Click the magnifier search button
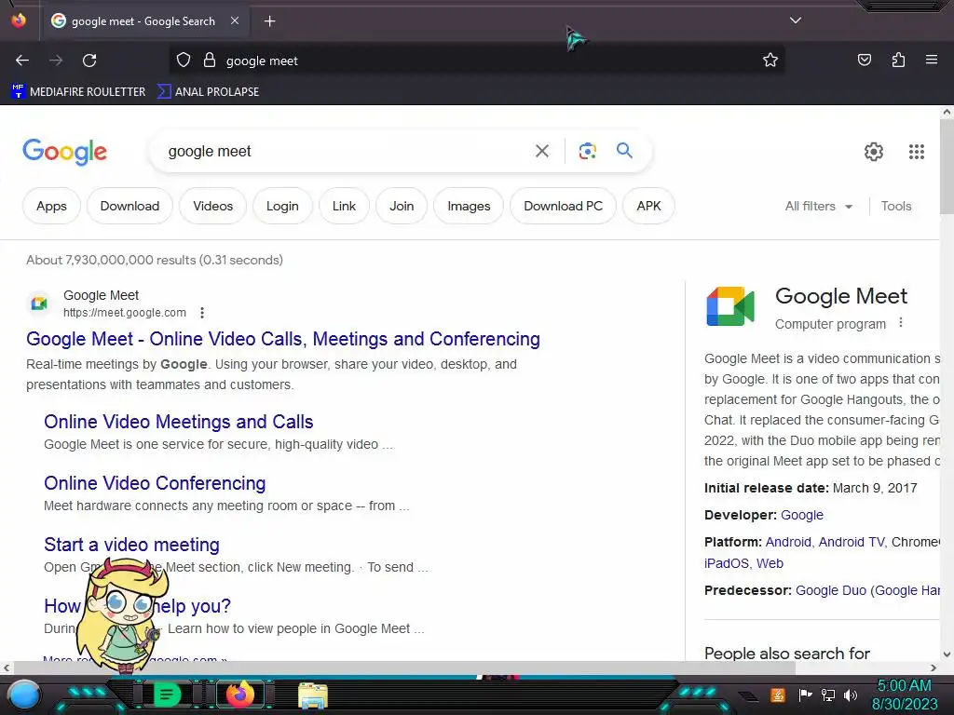Image resolution: width=954 pixels, height=715 pixels. click(x=624, y=150)
